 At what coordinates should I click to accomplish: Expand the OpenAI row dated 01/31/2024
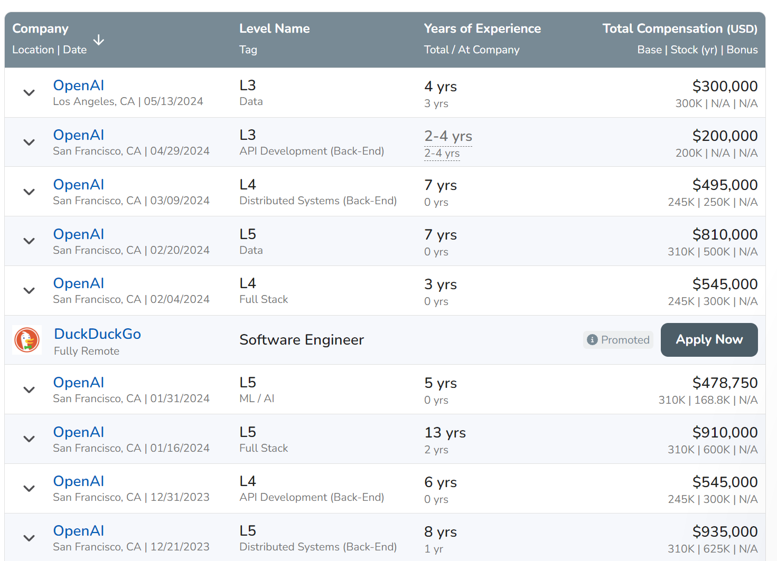pyautogui.click(x=29, y=389)
